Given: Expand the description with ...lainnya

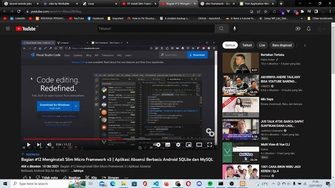Looking at the screenshot, I should pyautogui.click(x=77, y=171).
